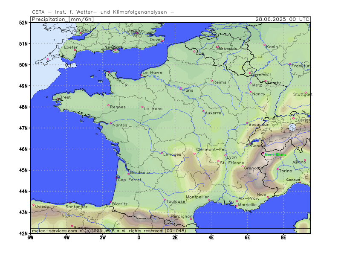Click the Biarritz label

120,204
